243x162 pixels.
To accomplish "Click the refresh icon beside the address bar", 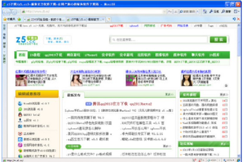I will point(170,12).
